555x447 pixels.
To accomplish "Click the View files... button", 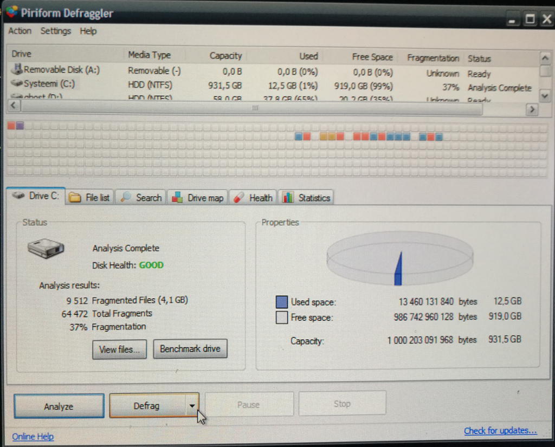I will [119, 349].
